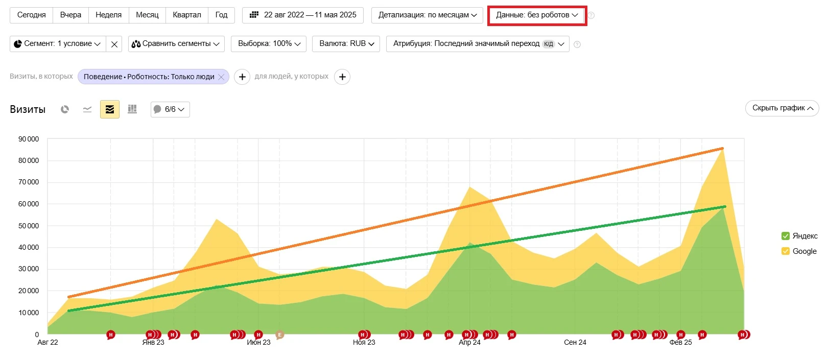Select the Квартал period tab
828x357 pixels.
pos(187,15)
